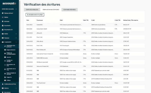Open Journal from Comptabilité submenu
Screen dimensions: 151x93
click(9, 57)
